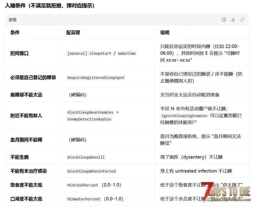
Task: Click the 'MinFoodPercent' config key
Action: tap(83, 185)
